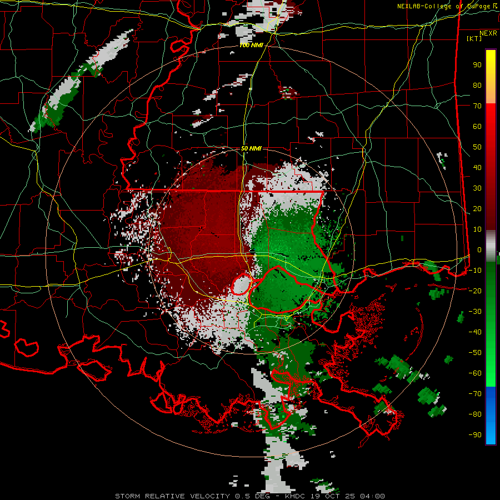The width and height of the screenshot is (500, 500).
Task: Click the -20 value on velocity scale
Action: coord(475,291)
